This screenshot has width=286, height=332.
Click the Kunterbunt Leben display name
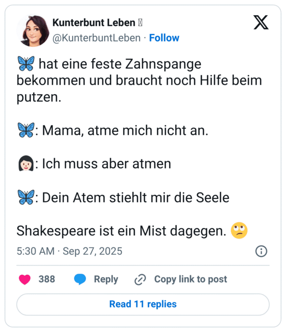(x=94, y=23)
